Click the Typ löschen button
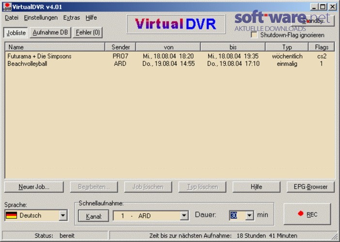340x242 pixels. pyautogui.click(x=202, y=187)
